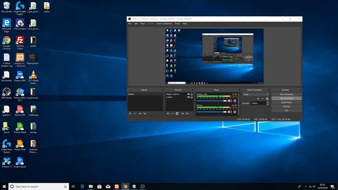Pop out the Mixer dock panel
The image size is (338, 190).
239,90
